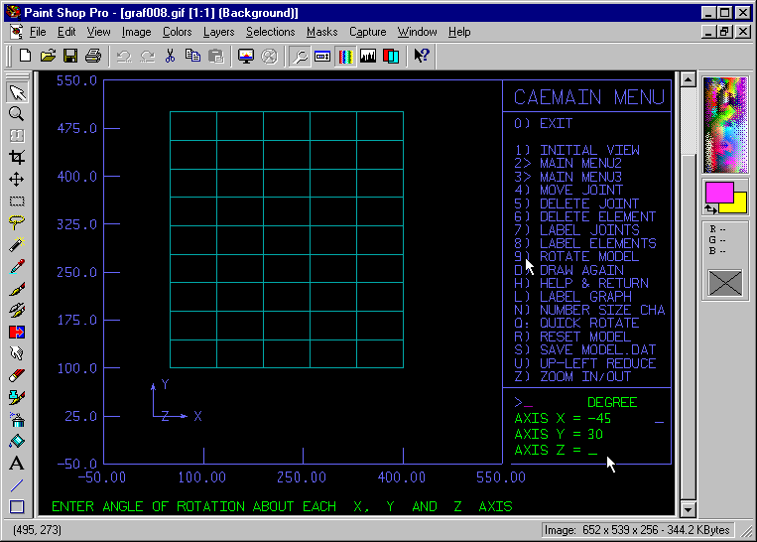Choose the Freehand lasso tool

[x=16, y=223]
